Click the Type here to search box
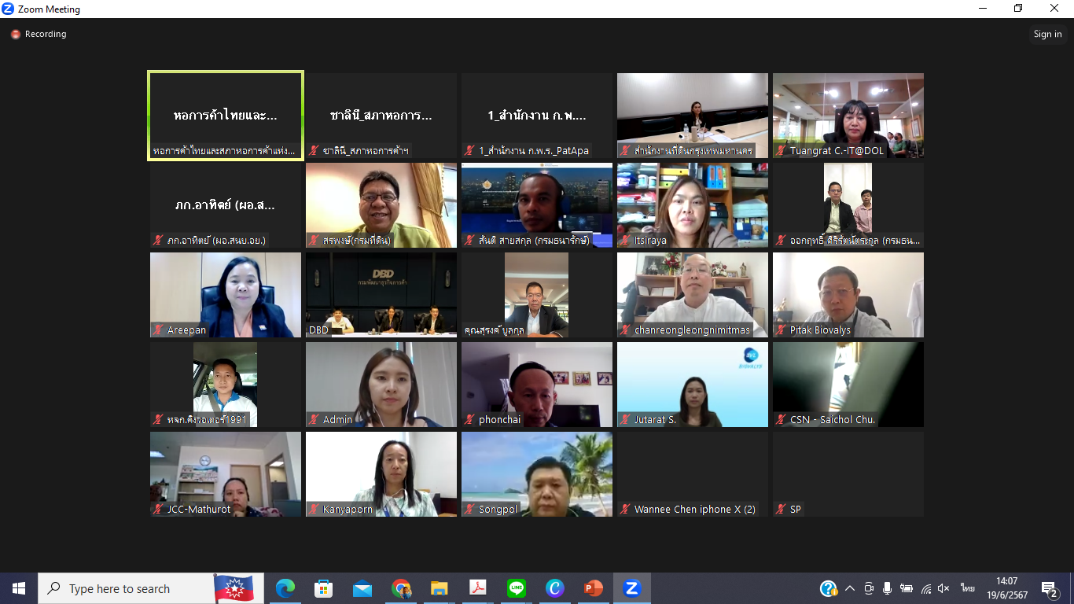 pos(126,588)
